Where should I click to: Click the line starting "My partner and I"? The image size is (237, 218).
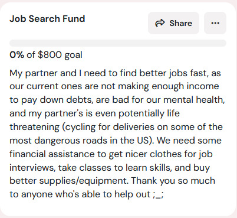(x=115, y=73)
